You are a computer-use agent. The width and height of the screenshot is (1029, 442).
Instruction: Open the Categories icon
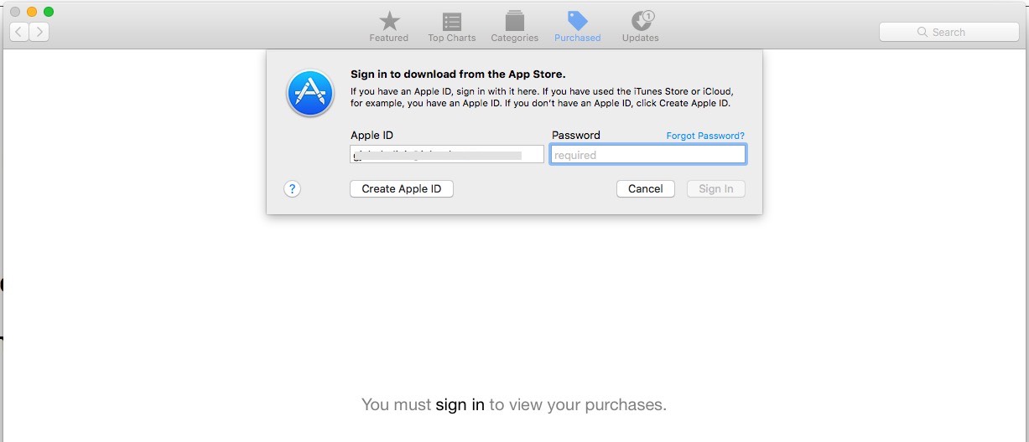point(515,21)
